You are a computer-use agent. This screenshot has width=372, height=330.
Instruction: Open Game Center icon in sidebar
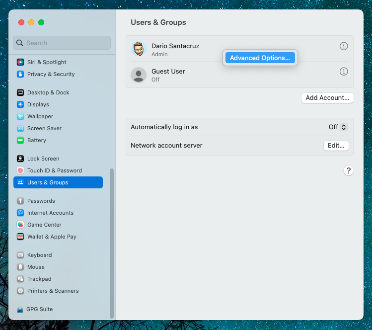pos(20,225)
